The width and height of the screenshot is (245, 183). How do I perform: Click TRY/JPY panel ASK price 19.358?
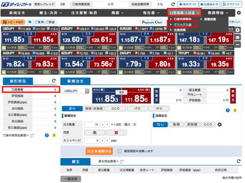point(220,63)
